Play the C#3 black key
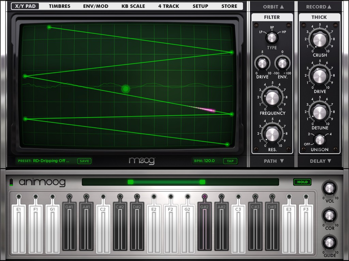349x261 pixels. point(255,226)
